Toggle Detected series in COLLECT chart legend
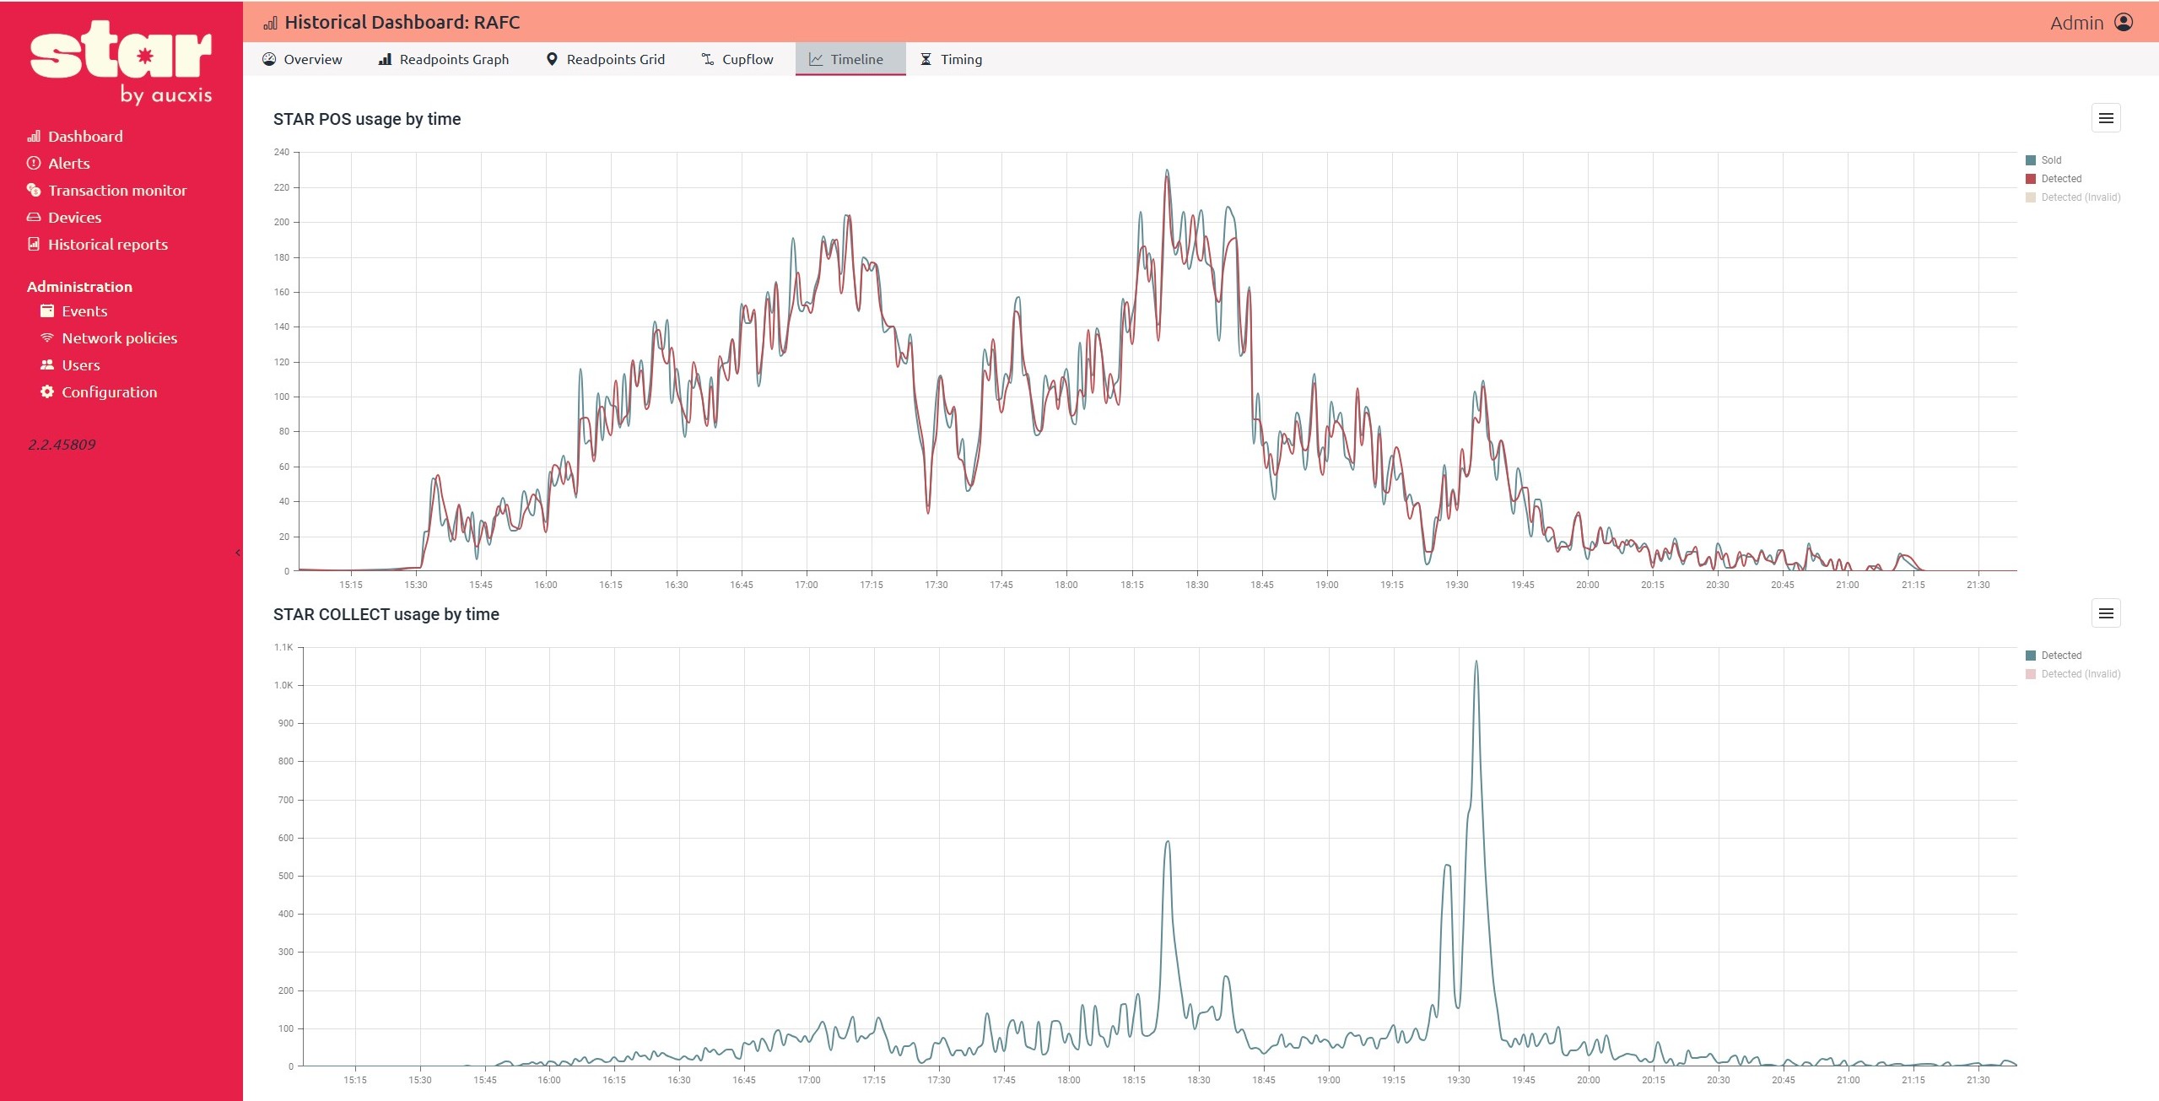This screenshot has height=1101, width=2159. (2054, 656)
